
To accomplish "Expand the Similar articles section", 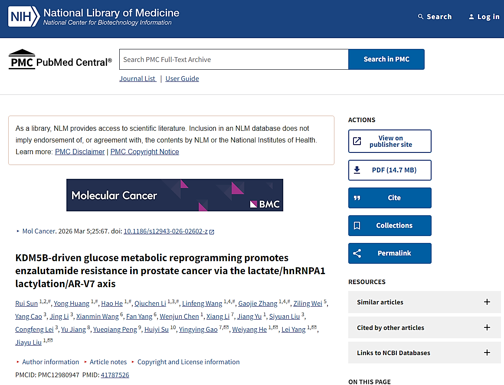I will 487,302.
